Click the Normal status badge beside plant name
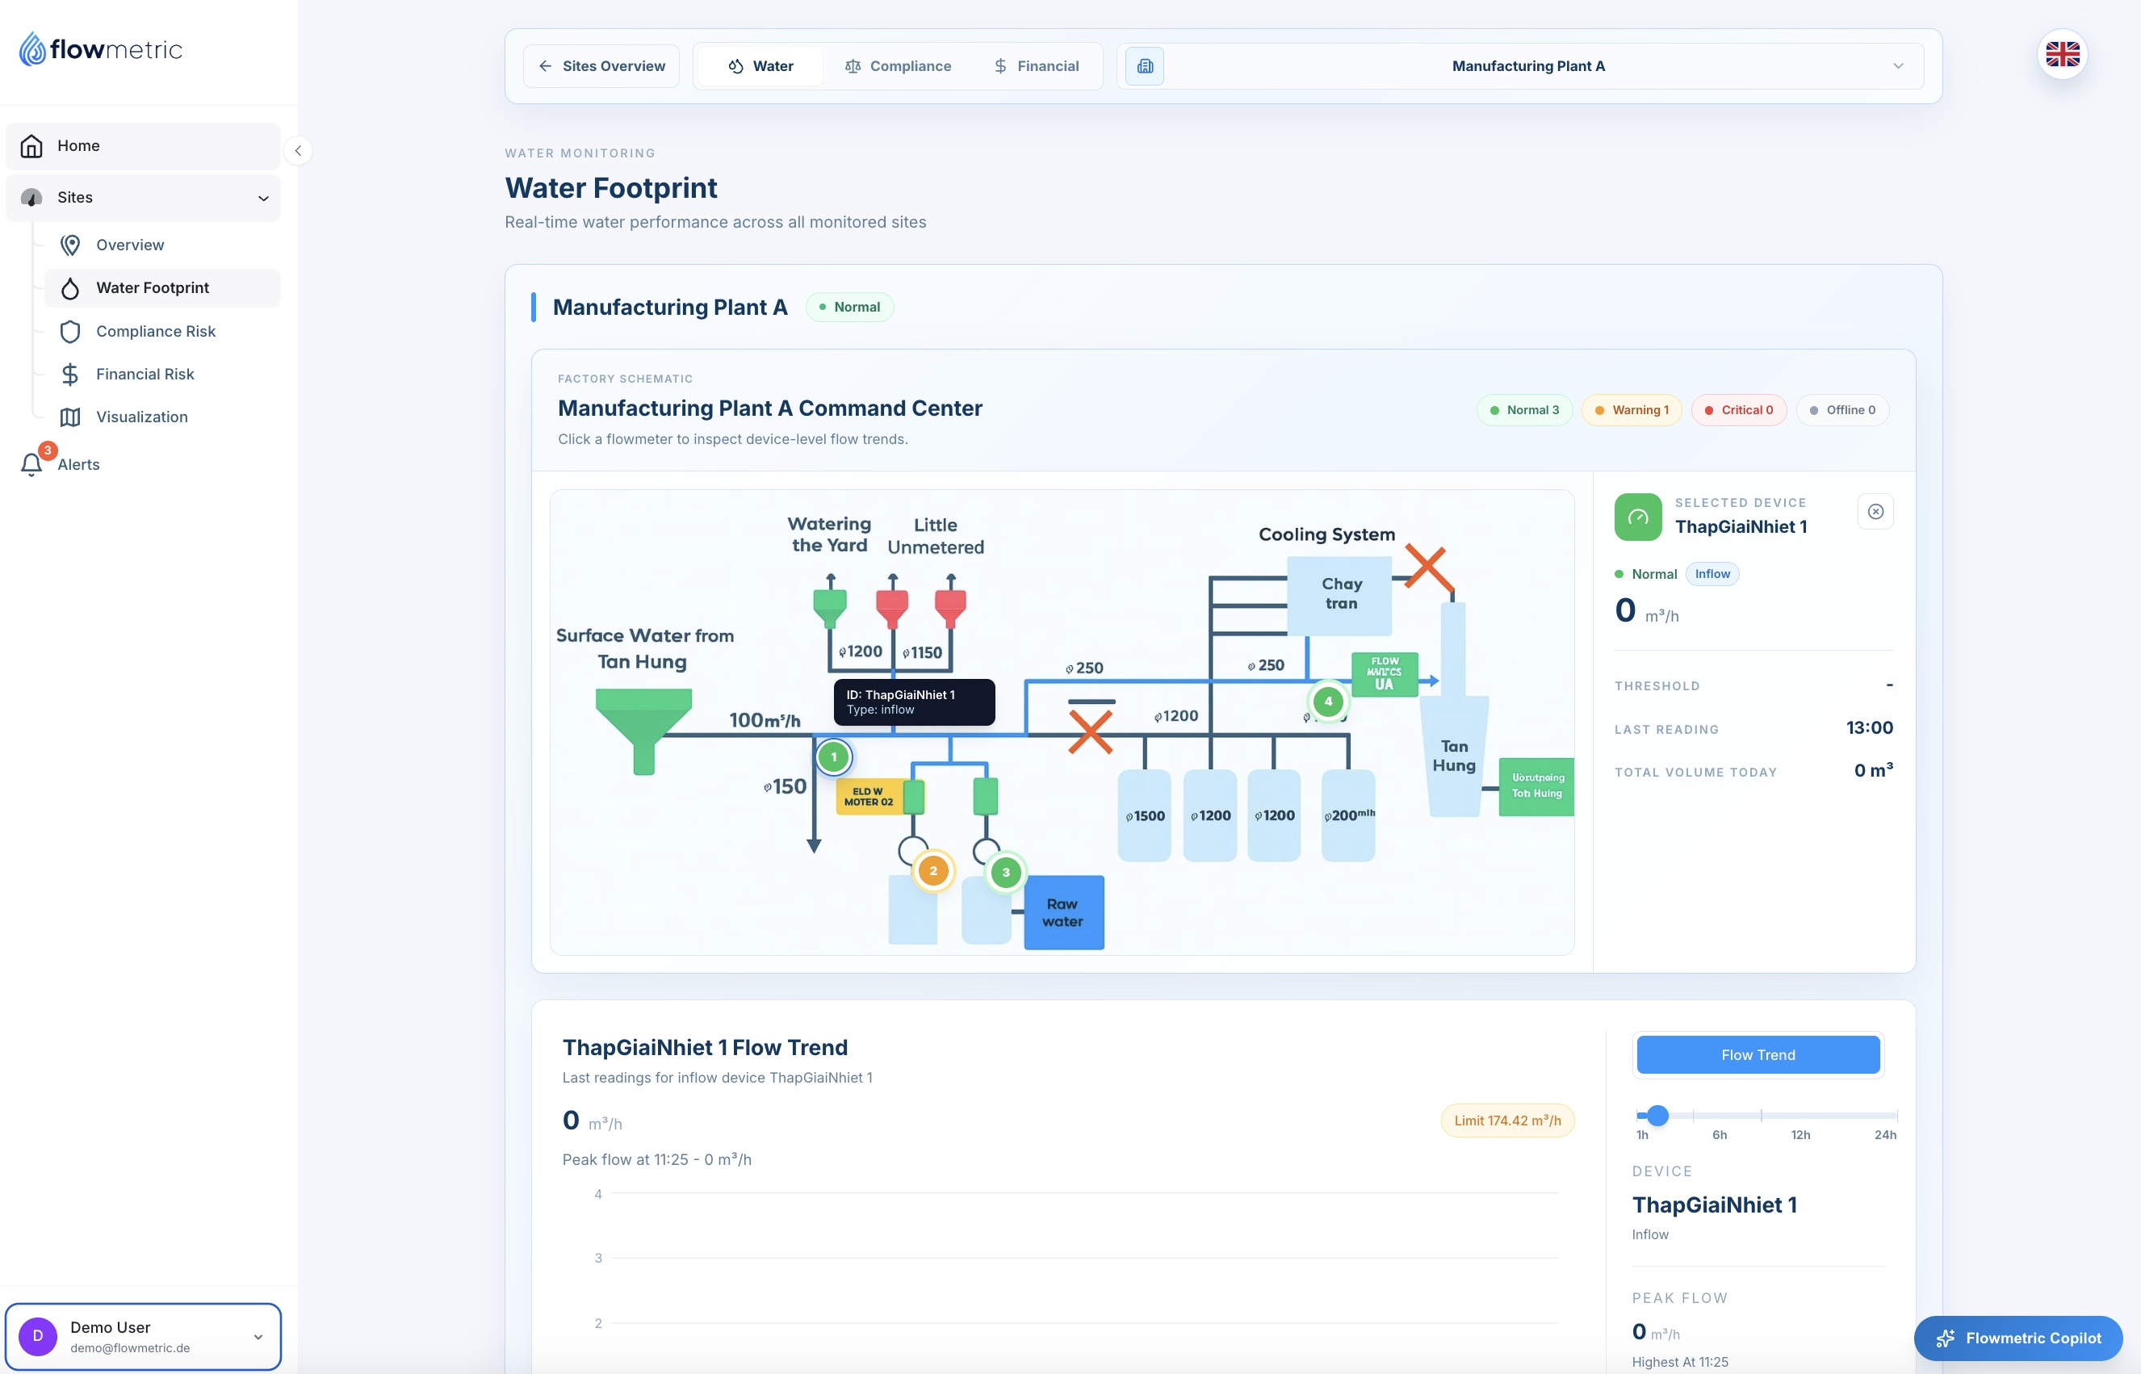The height and width of the screenshot is (1374, 2141). (849, 307)
